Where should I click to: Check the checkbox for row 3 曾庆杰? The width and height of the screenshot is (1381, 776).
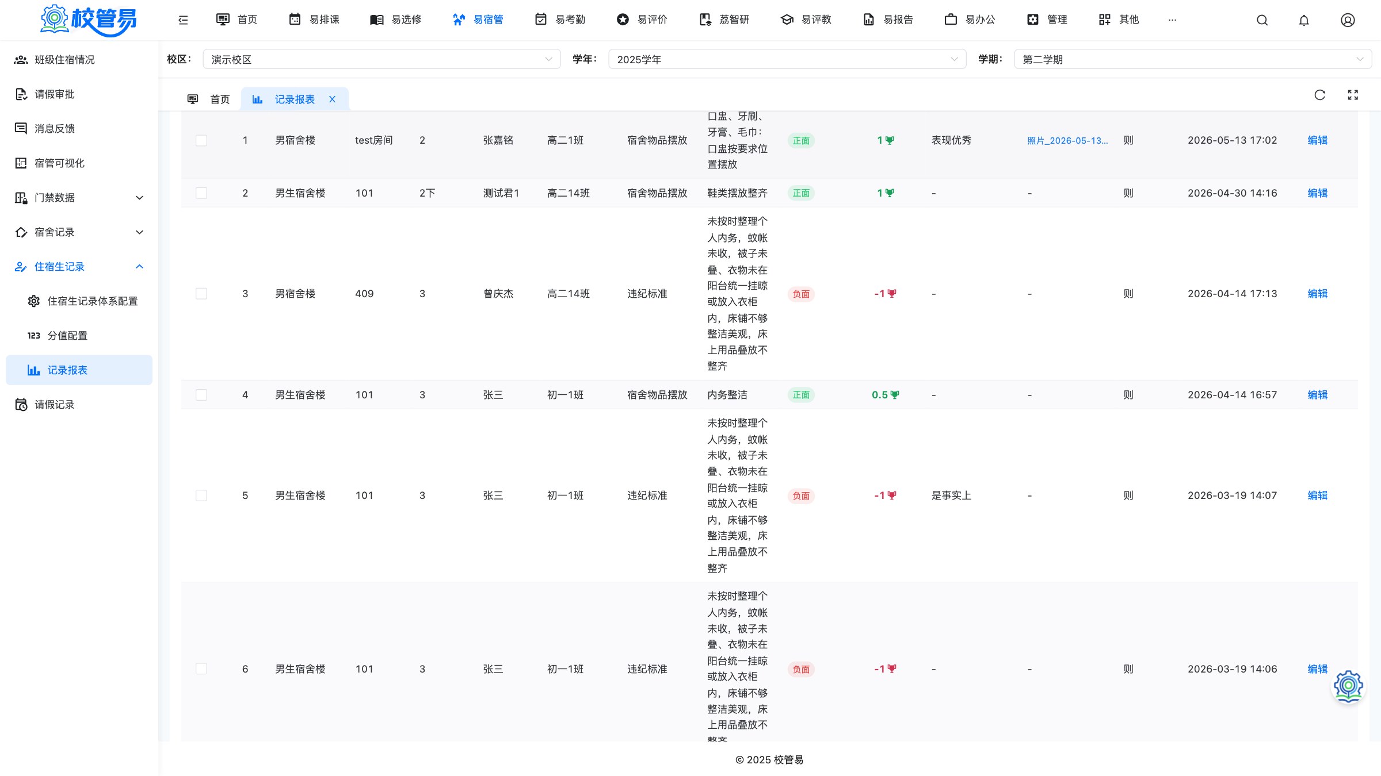pos(201,294)
